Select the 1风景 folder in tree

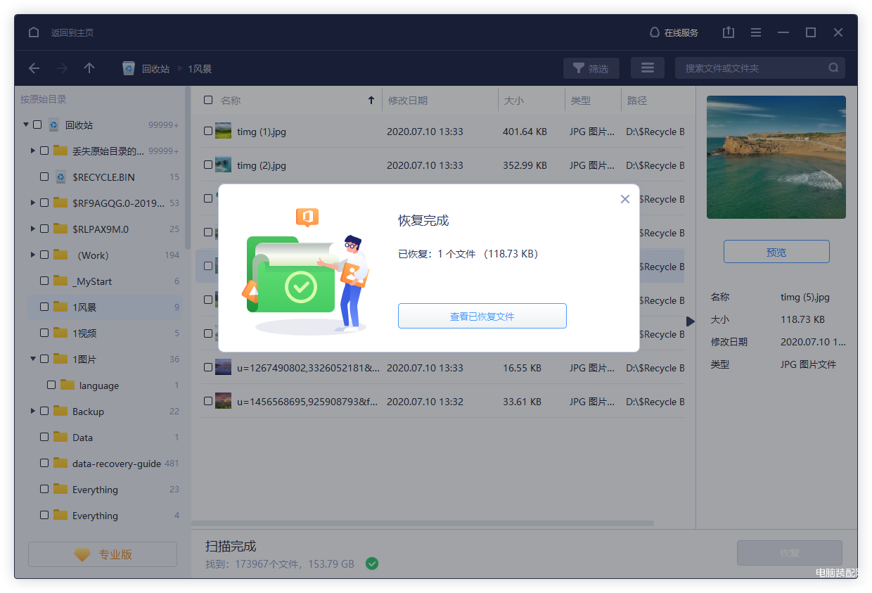point(104,307)
